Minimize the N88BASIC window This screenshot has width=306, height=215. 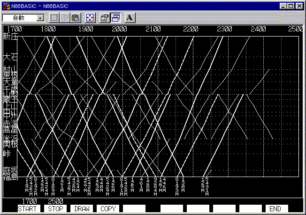click(283, 6)
